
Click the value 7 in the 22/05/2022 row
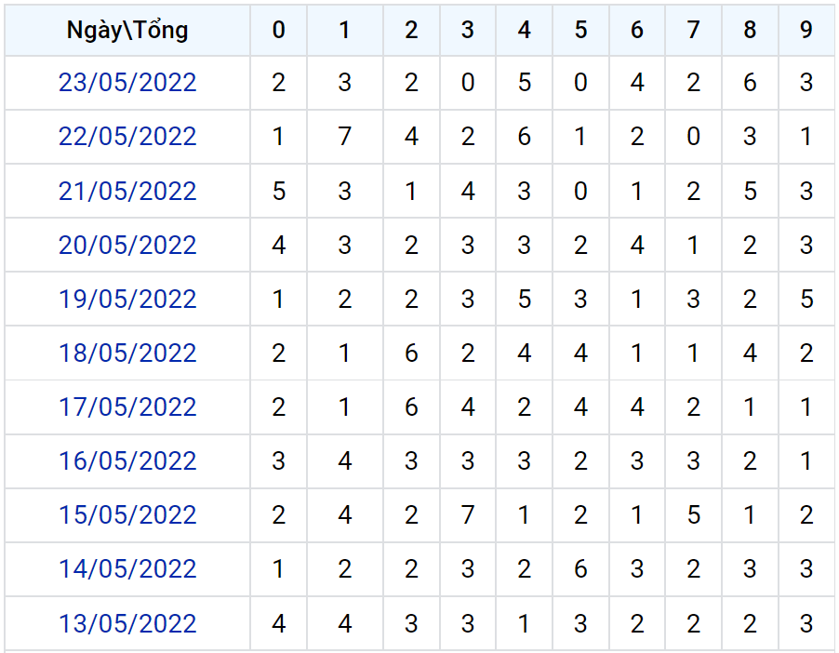click(344, 137)
